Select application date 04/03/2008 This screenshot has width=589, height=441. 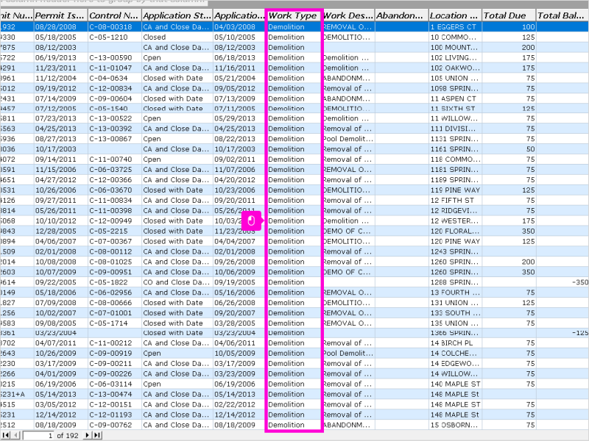click(239, 27)
